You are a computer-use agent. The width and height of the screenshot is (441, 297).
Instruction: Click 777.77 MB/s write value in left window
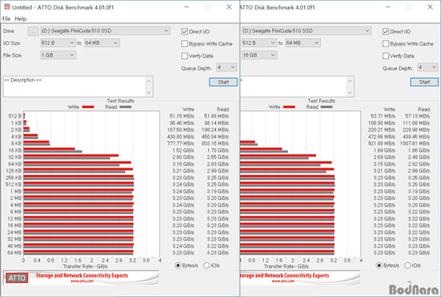(x=181, y=143)
